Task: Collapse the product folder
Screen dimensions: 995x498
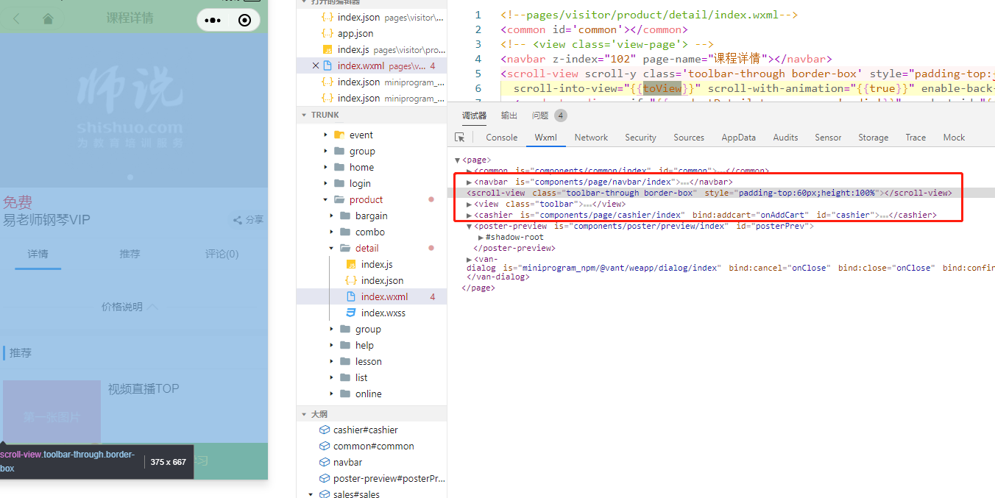Action: pyautogui.click(x=326, y=199)
